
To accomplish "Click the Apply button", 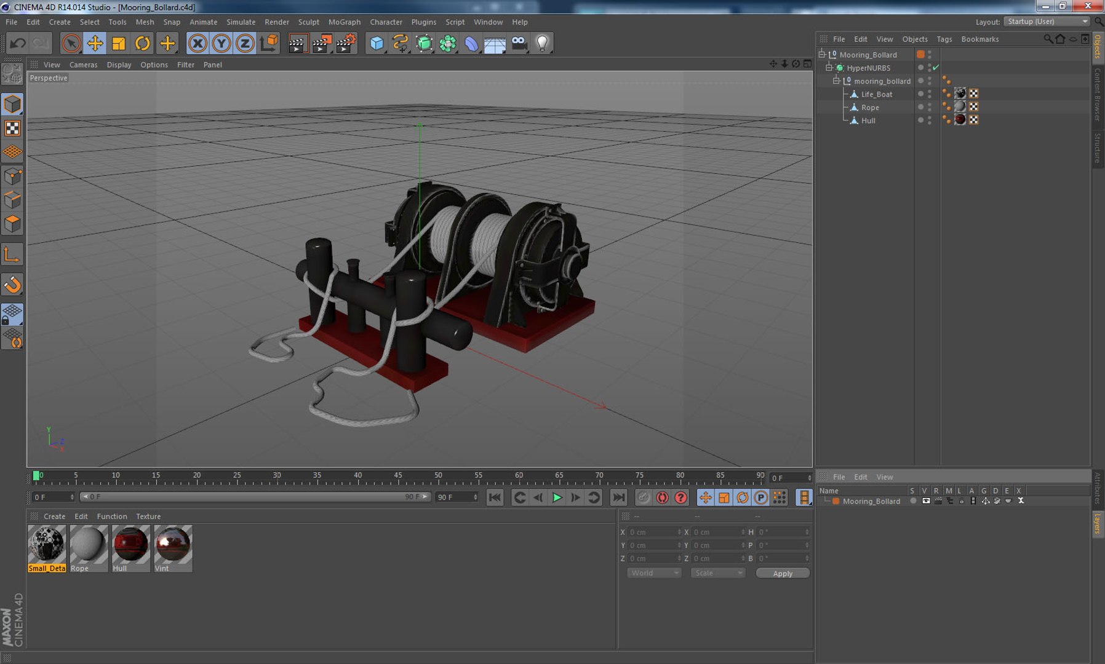I will pyautogui.click(x=782, y=573).
